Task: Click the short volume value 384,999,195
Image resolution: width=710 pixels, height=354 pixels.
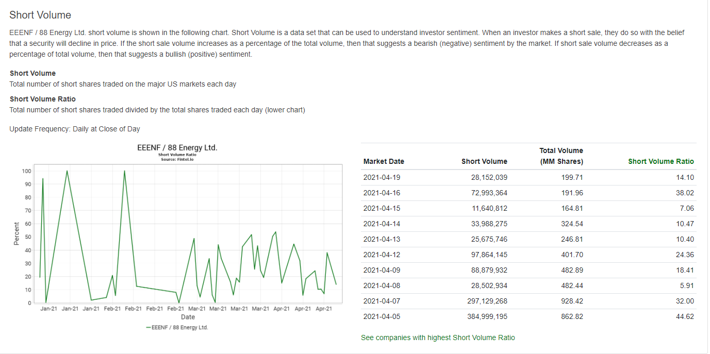Action: [487, 316]
